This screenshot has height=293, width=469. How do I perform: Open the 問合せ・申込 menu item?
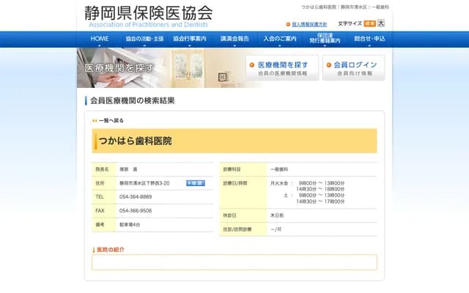click(x=369, y=39)
